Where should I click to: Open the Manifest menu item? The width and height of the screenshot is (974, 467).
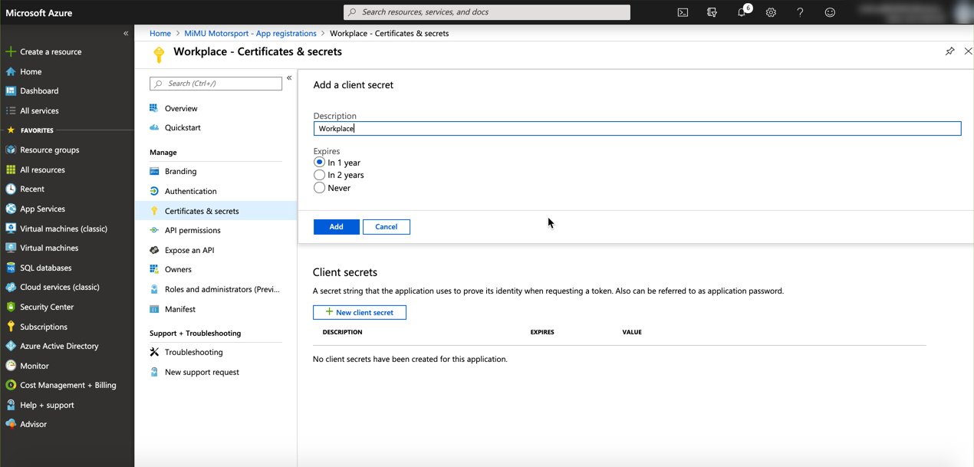(x=180, y=309)
